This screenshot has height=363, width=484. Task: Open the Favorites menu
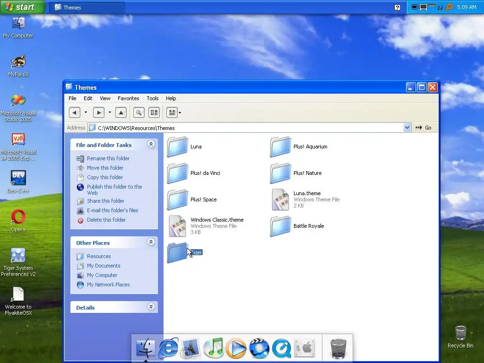[129, 98]
